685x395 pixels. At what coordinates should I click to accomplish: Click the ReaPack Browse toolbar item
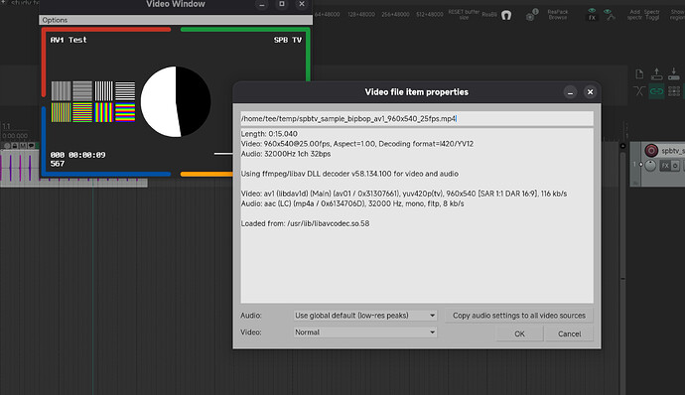[x=558, y=15]
